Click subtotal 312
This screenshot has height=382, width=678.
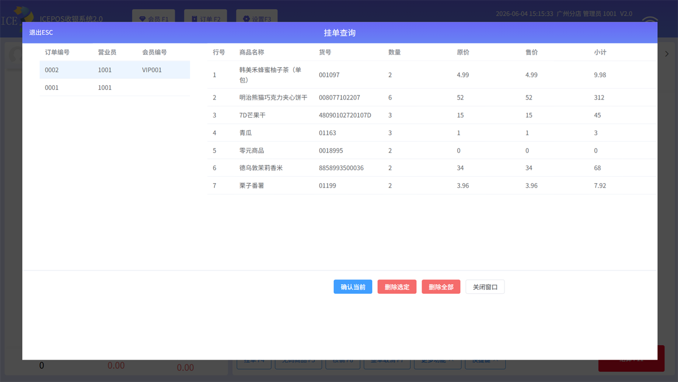coord(599,98)
